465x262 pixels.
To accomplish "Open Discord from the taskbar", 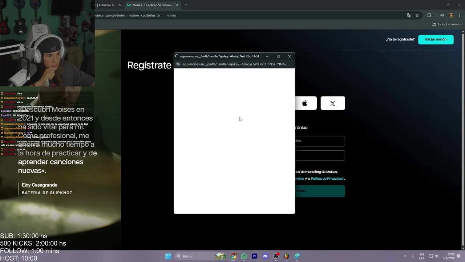I will [x=265, y=256].
